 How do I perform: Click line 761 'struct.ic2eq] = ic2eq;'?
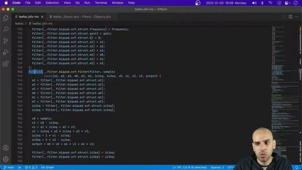[74, 156]
